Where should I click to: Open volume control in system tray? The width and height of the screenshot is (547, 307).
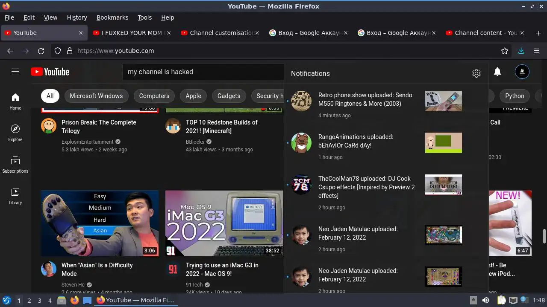(x=485, y=300)
